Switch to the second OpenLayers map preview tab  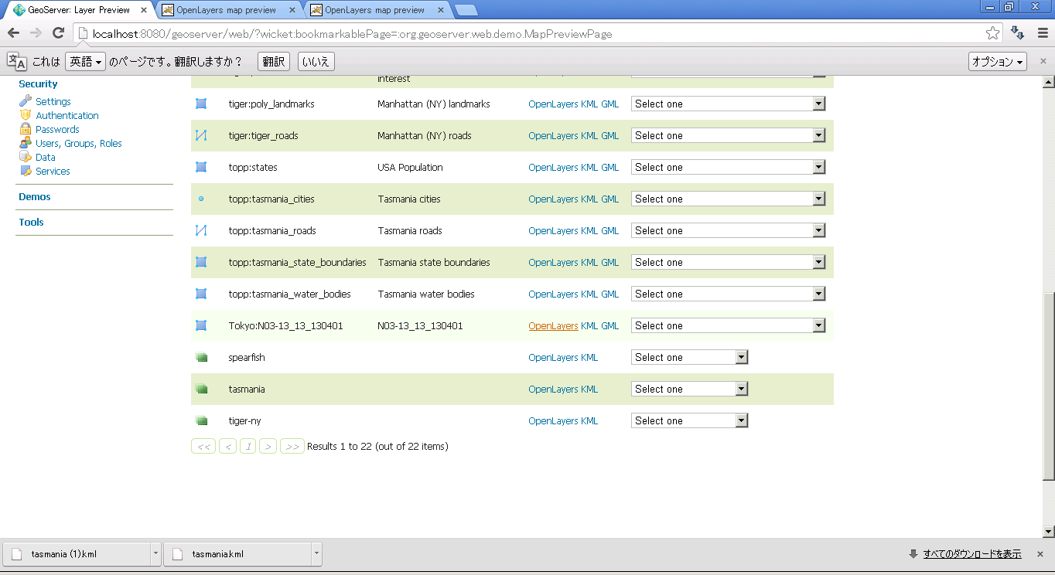coord(374,10)
